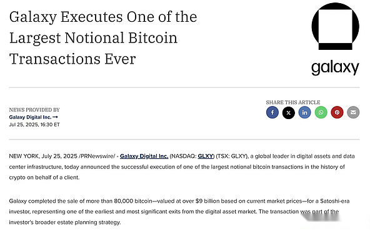Image resolution: width=375 pixels, height=235 pixels.
Task: Click the (TSX: GLXY) text
Action: coord(232,156)
